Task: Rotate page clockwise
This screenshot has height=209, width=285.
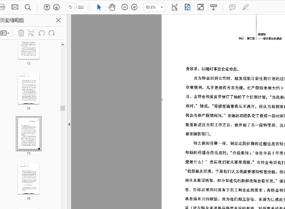Action: (52, 33)
